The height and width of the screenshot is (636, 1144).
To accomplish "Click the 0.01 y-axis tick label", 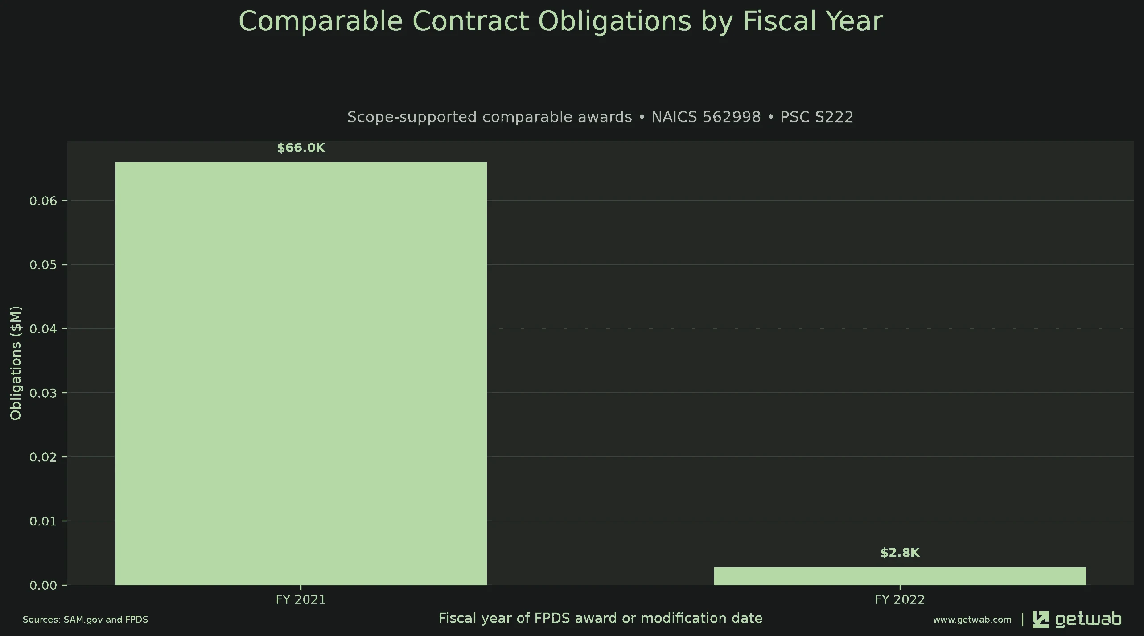I will (43, 521).
